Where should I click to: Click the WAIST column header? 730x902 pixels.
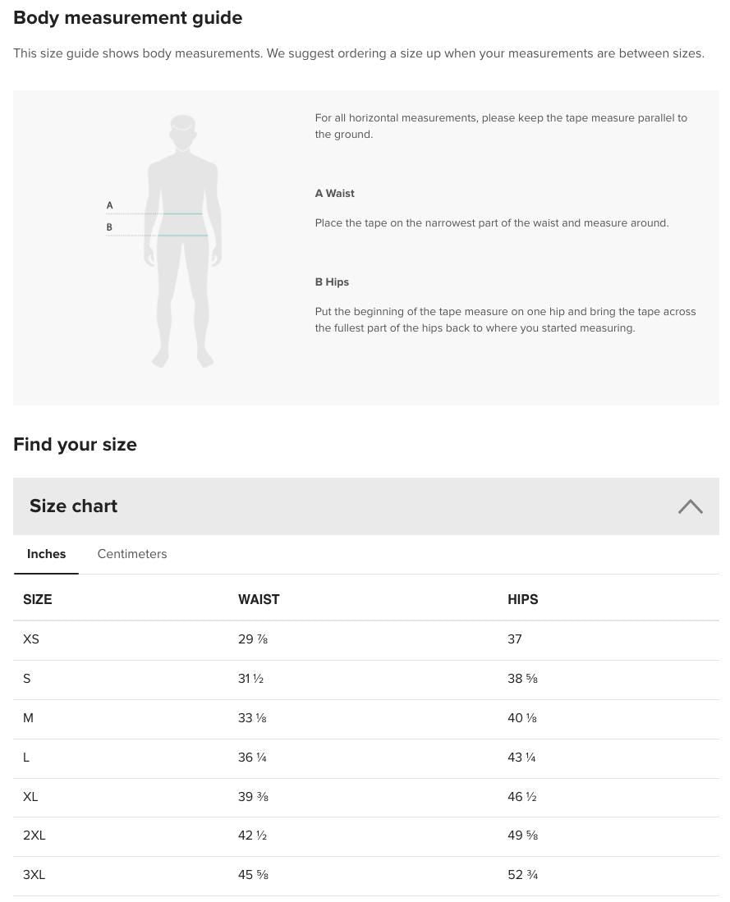(x=259, y=599)
